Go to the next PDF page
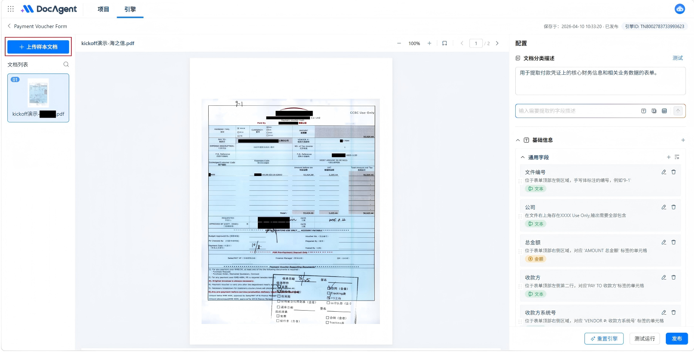The width and height of the screenshot is (694, 352). coord(497,43)
